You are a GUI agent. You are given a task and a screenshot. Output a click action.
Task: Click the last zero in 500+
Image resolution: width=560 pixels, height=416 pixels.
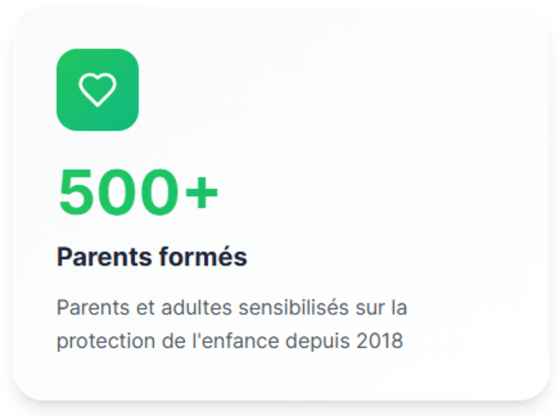coord(157,193)
